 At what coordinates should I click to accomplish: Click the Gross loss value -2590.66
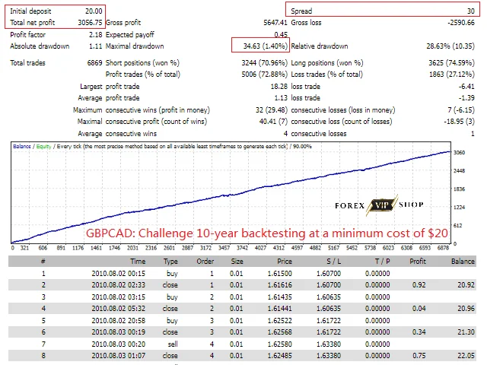click(461, 23)
